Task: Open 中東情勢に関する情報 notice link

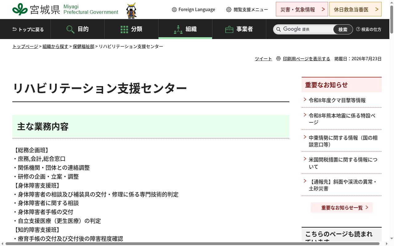Action: click(x=343, y=141)
